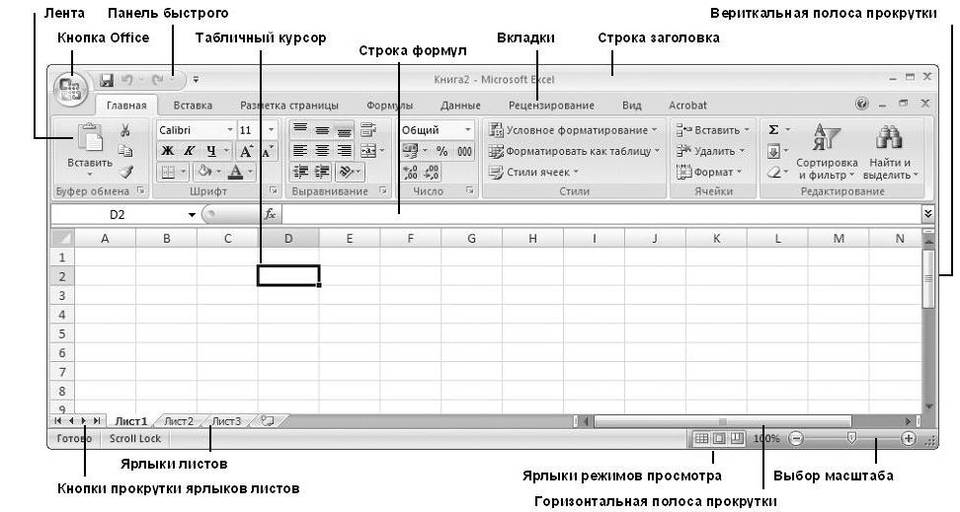Open the Calibri font name dropdown
960x512 pixels.
coord(230,129)
